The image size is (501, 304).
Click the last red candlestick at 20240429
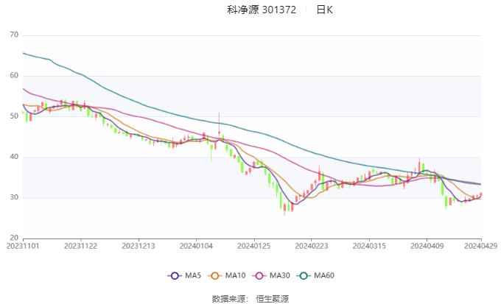click(481, 194)
